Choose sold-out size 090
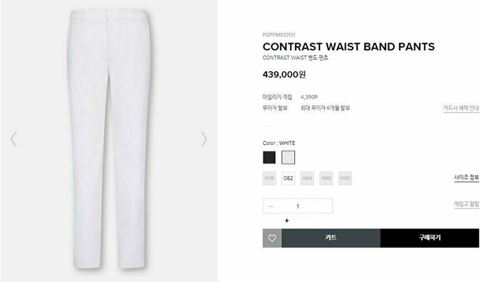The image size is (480, 282). (345, 178)
